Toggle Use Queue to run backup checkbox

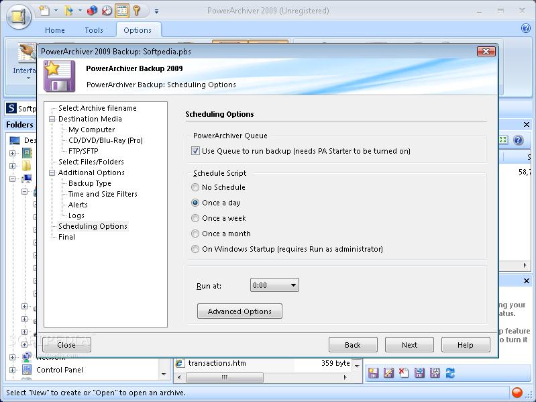tap(195, 151)
